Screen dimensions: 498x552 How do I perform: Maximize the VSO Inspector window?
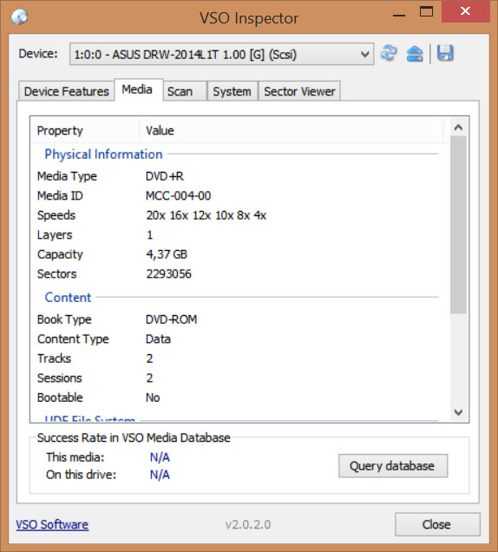pos(426,12)
